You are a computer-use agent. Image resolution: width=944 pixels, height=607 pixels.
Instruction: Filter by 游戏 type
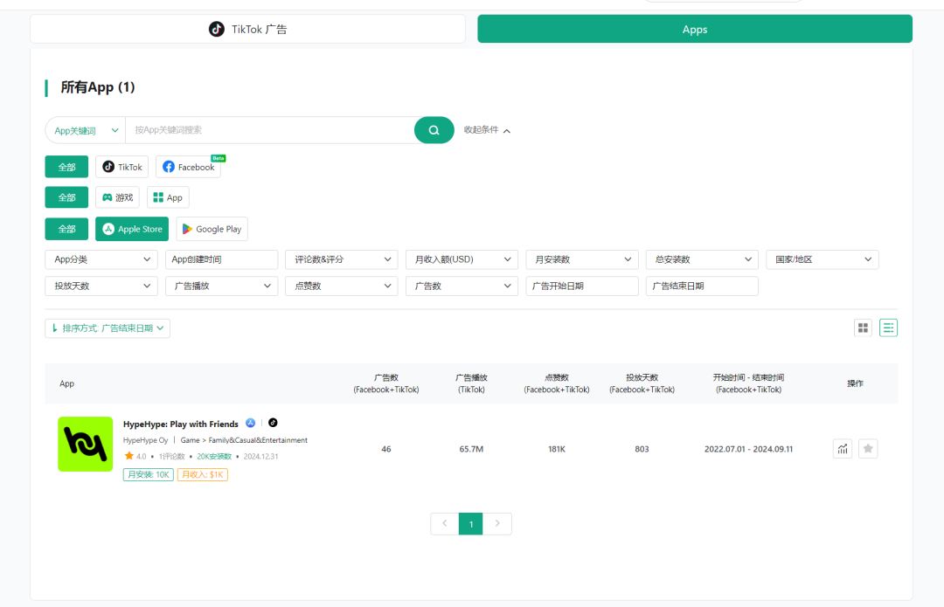tap(117, 197)
